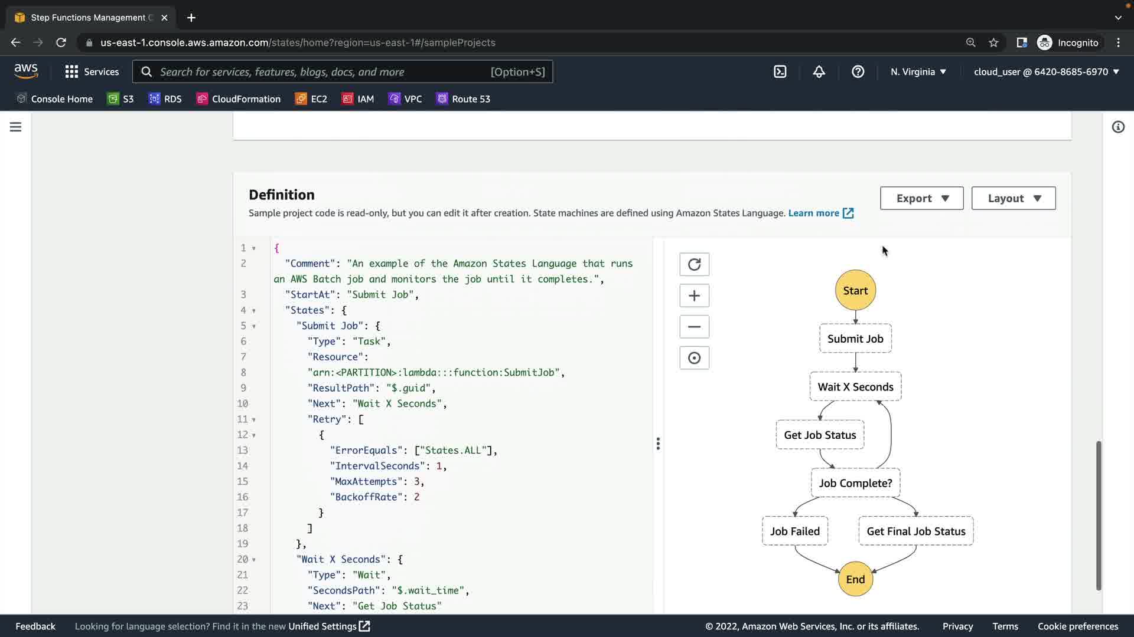Zoom out of the workflow graph

(x=694, y=327)
